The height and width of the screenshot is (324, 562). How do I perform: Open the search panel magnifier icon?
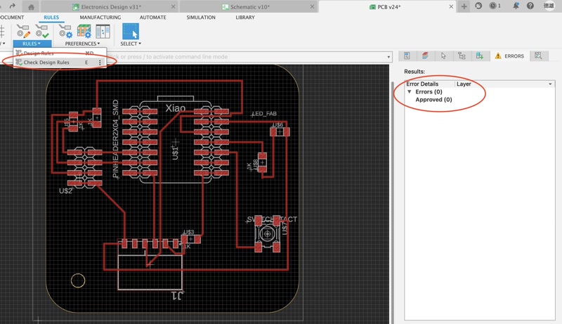click(x=538, y=56)
